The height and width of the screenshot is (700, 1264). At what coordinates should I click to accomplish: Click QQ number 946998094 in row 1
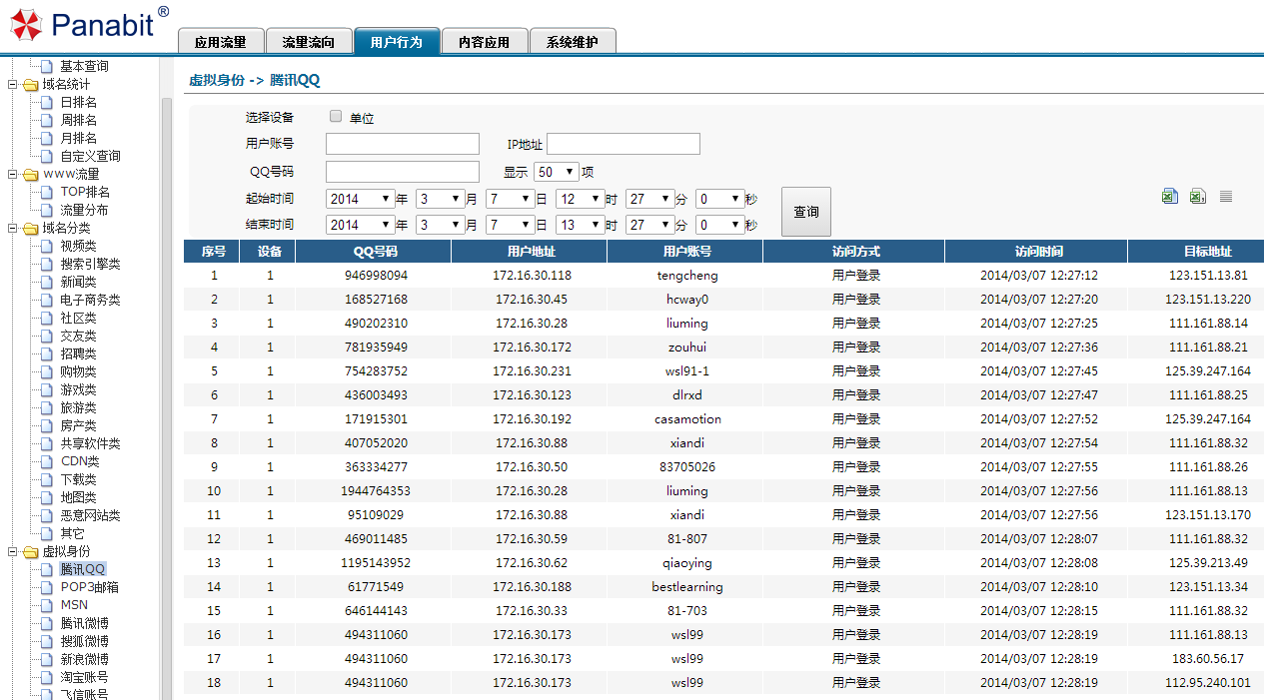[376, 276]
